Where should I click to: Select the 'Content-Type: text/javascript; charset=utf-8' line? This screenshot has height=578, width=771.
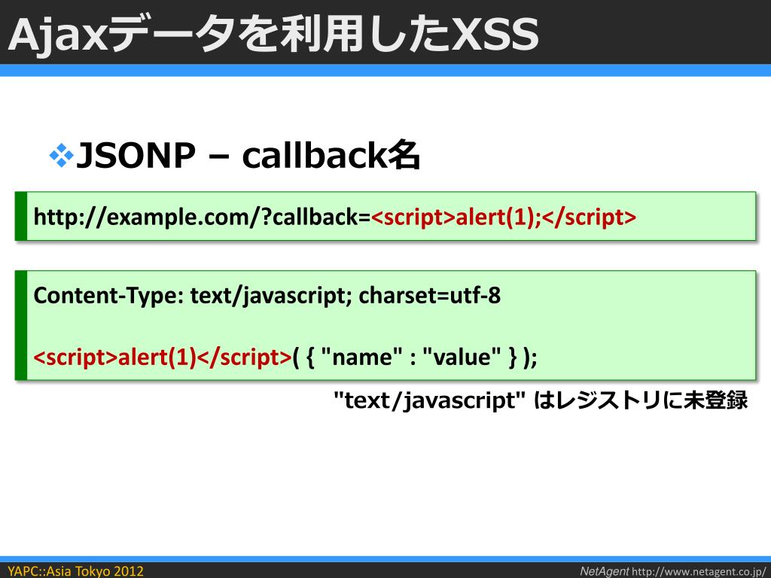pyautogui.click(x=267, y=296)
